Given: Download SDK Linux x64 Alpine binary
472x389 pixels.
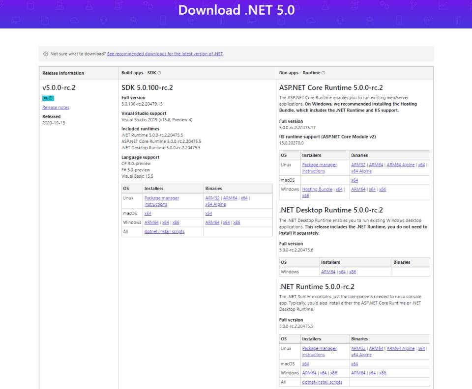Looking at the screenshot, I should click(215, 204).
